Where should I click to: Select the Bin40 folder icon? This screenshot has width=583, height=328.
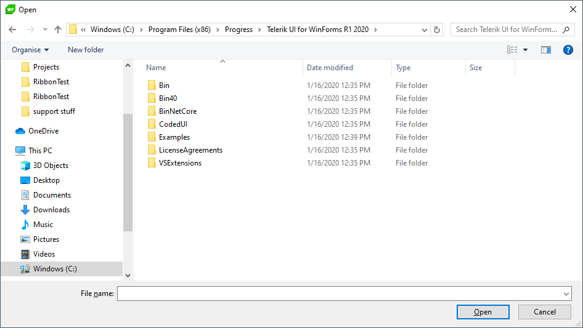tap(152, 98)
